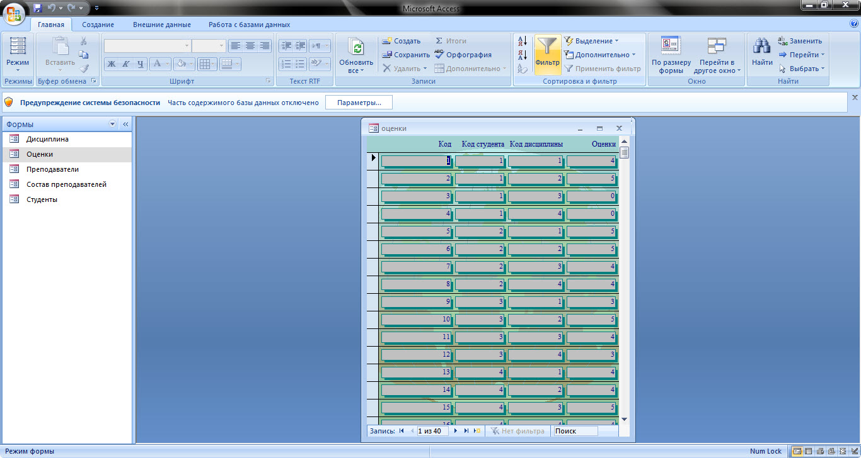
Task: Click the Redo arrow in the quick access toolbar
Action: (72, 8)
